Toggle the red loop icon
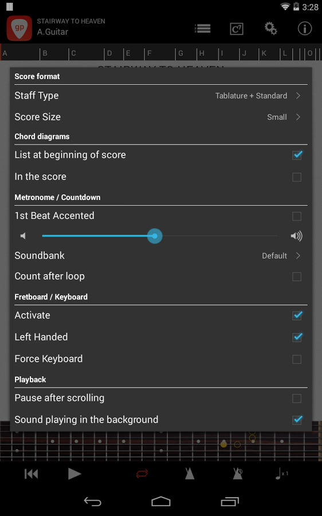Image resolution: width=322 pixels, height=516 pixels. (x=142, y=474)
